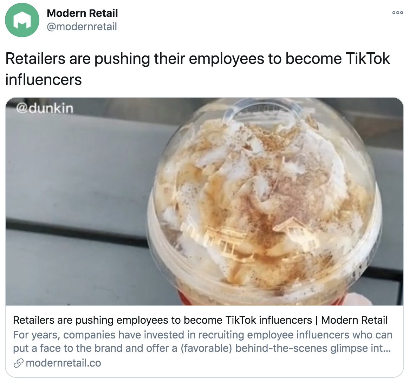Open the Modern Retail profile avatar

[x=22, y=20]
